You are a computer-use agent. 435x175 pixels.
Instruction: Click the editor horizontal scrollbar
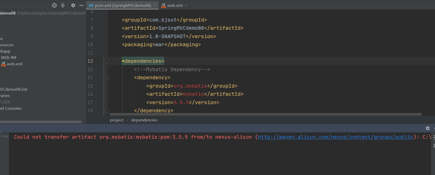pyautogui.click(x=265, y=114)
